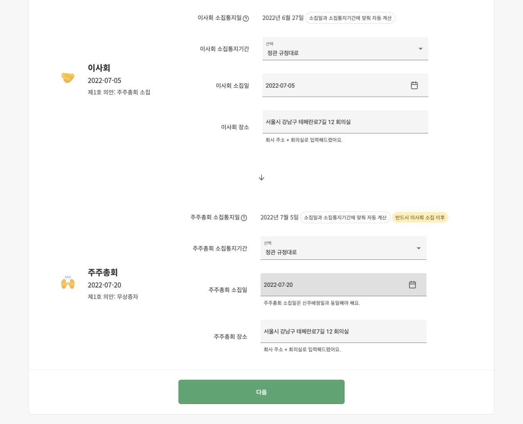This screenshot has width=523, height=424.
Task: Expand 이사회 소집통지기간 dropdown arrow
Action: pos(420,49)
